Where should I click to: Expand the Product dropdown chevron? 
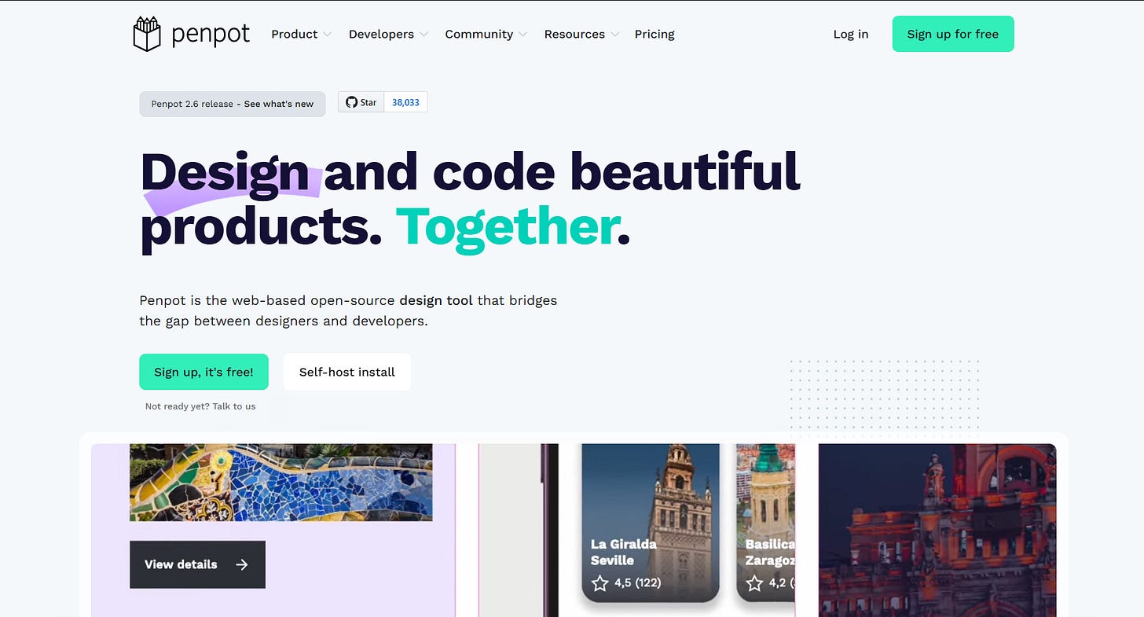(327, 35)
